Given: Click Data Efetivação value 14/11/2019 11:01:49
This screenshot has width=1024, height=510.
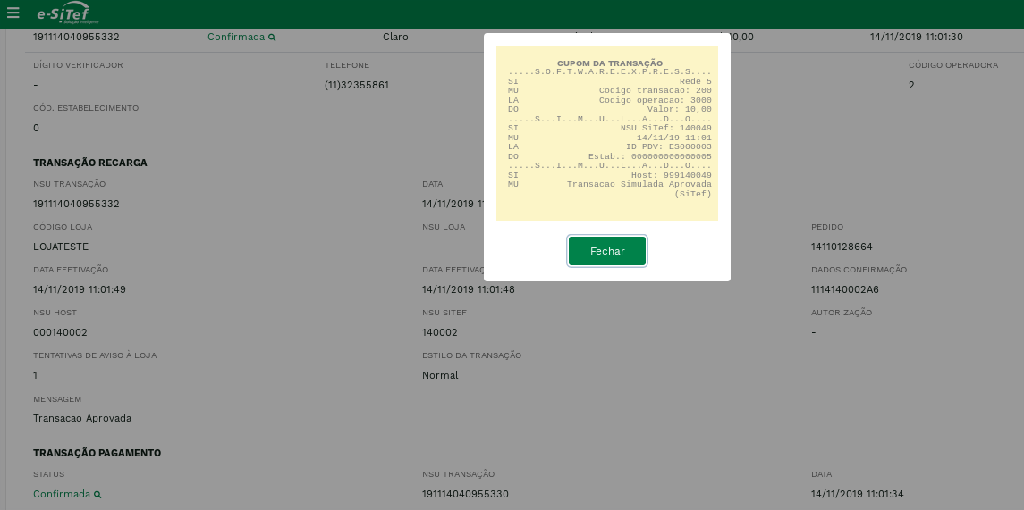Looking at the screenshot, I should (80, 289).
